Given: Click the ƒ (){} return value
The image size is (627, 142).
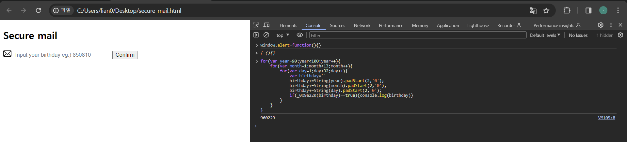Looking at the screenshot, I should [267, 53].
